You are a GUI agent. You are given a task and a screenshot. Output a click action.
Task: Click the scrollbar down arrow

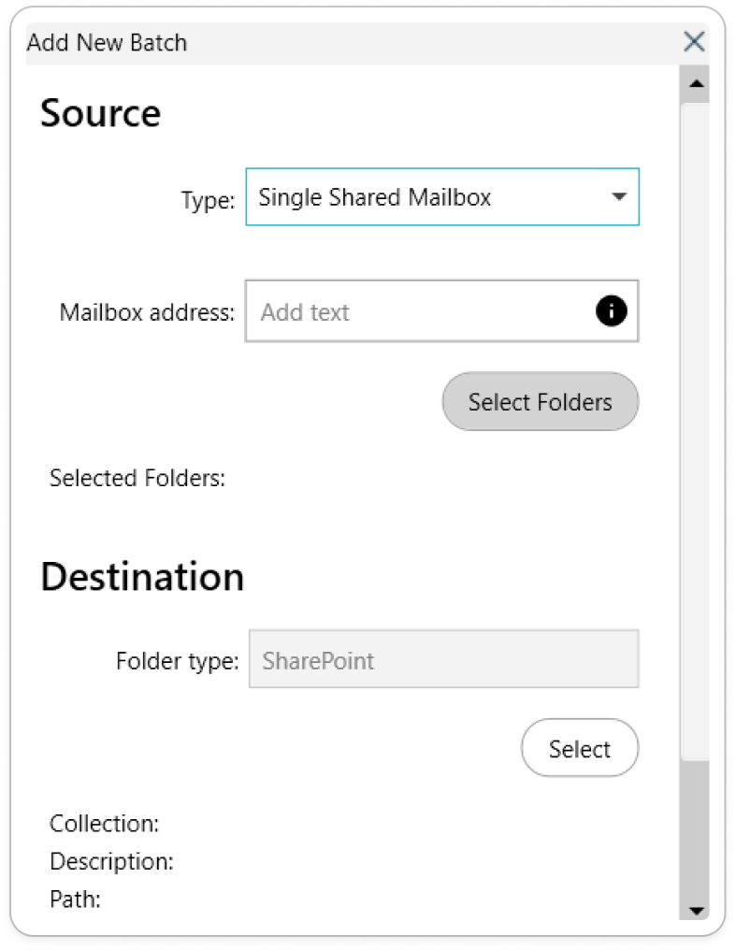[695, 910]
